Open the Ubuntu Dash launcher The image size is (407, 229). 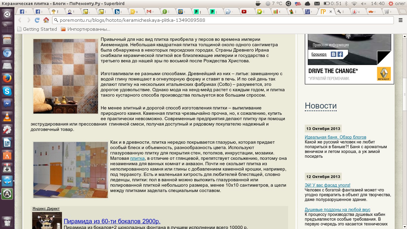coord(7,14)
